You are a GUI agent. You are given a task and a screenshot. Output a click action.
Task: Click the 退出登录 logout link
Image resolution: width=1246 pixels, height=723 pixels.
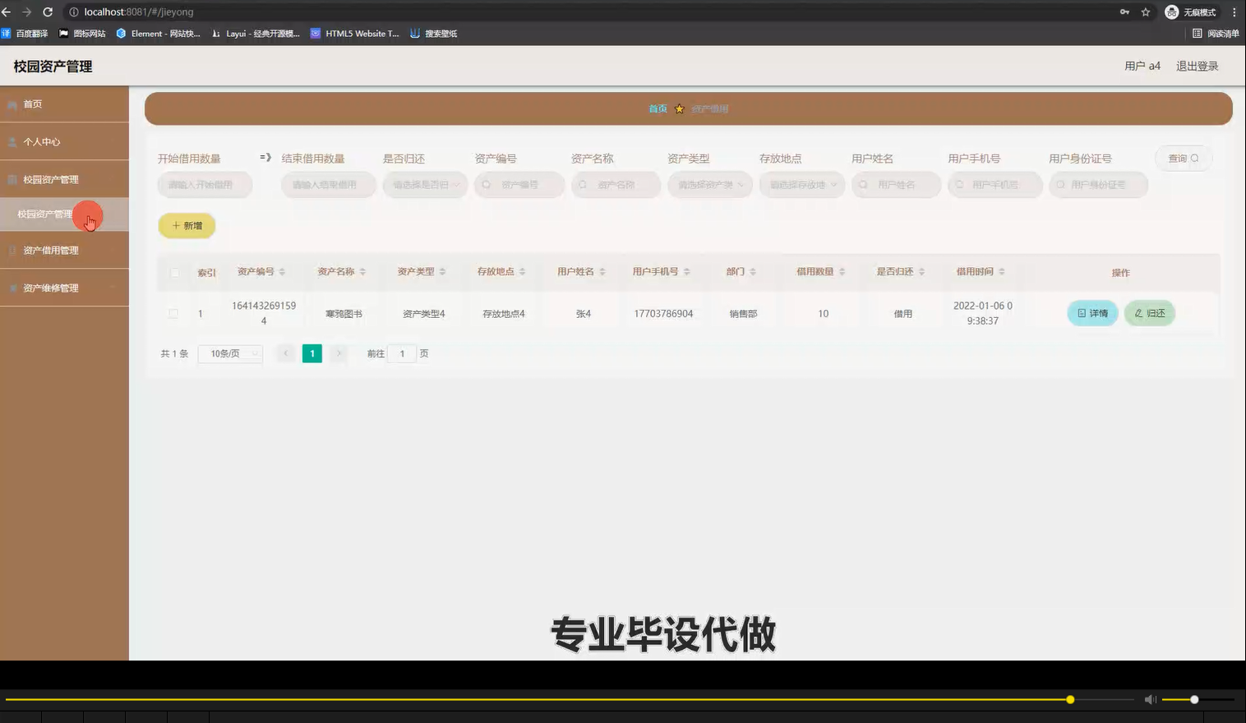(1197, 65)
